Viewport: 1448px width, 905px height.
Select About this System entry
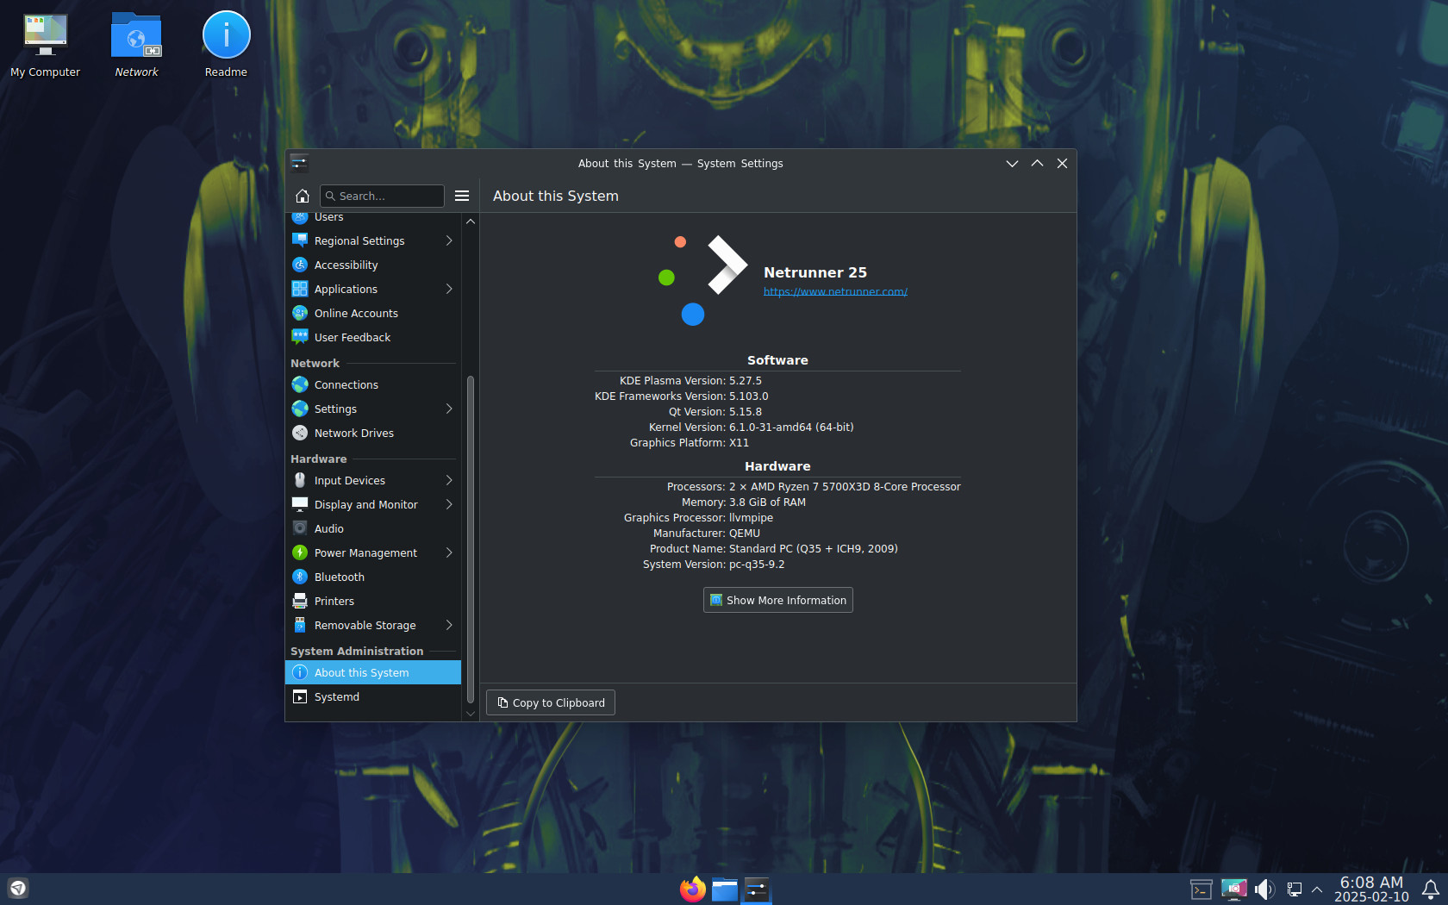(x=373, y=672)
